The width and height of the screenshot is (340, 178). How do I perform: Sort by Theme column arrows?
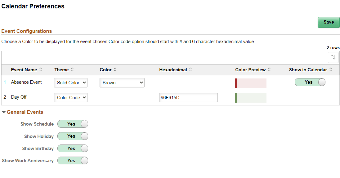72,69
